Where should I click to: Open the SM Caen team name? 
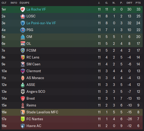point(33,64)
